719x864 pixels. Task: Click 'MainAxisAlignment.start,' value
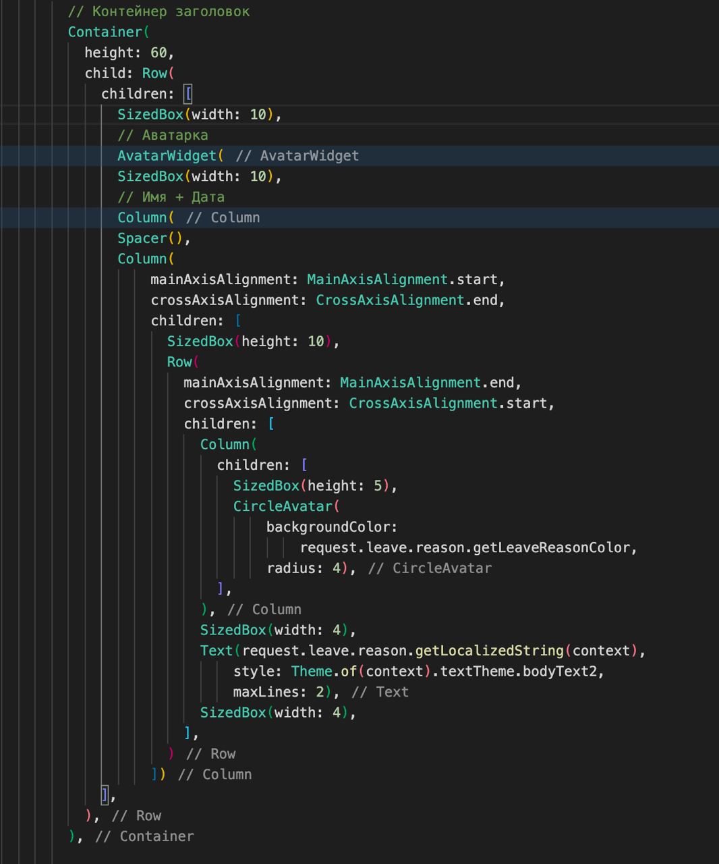tap(406, 279)
